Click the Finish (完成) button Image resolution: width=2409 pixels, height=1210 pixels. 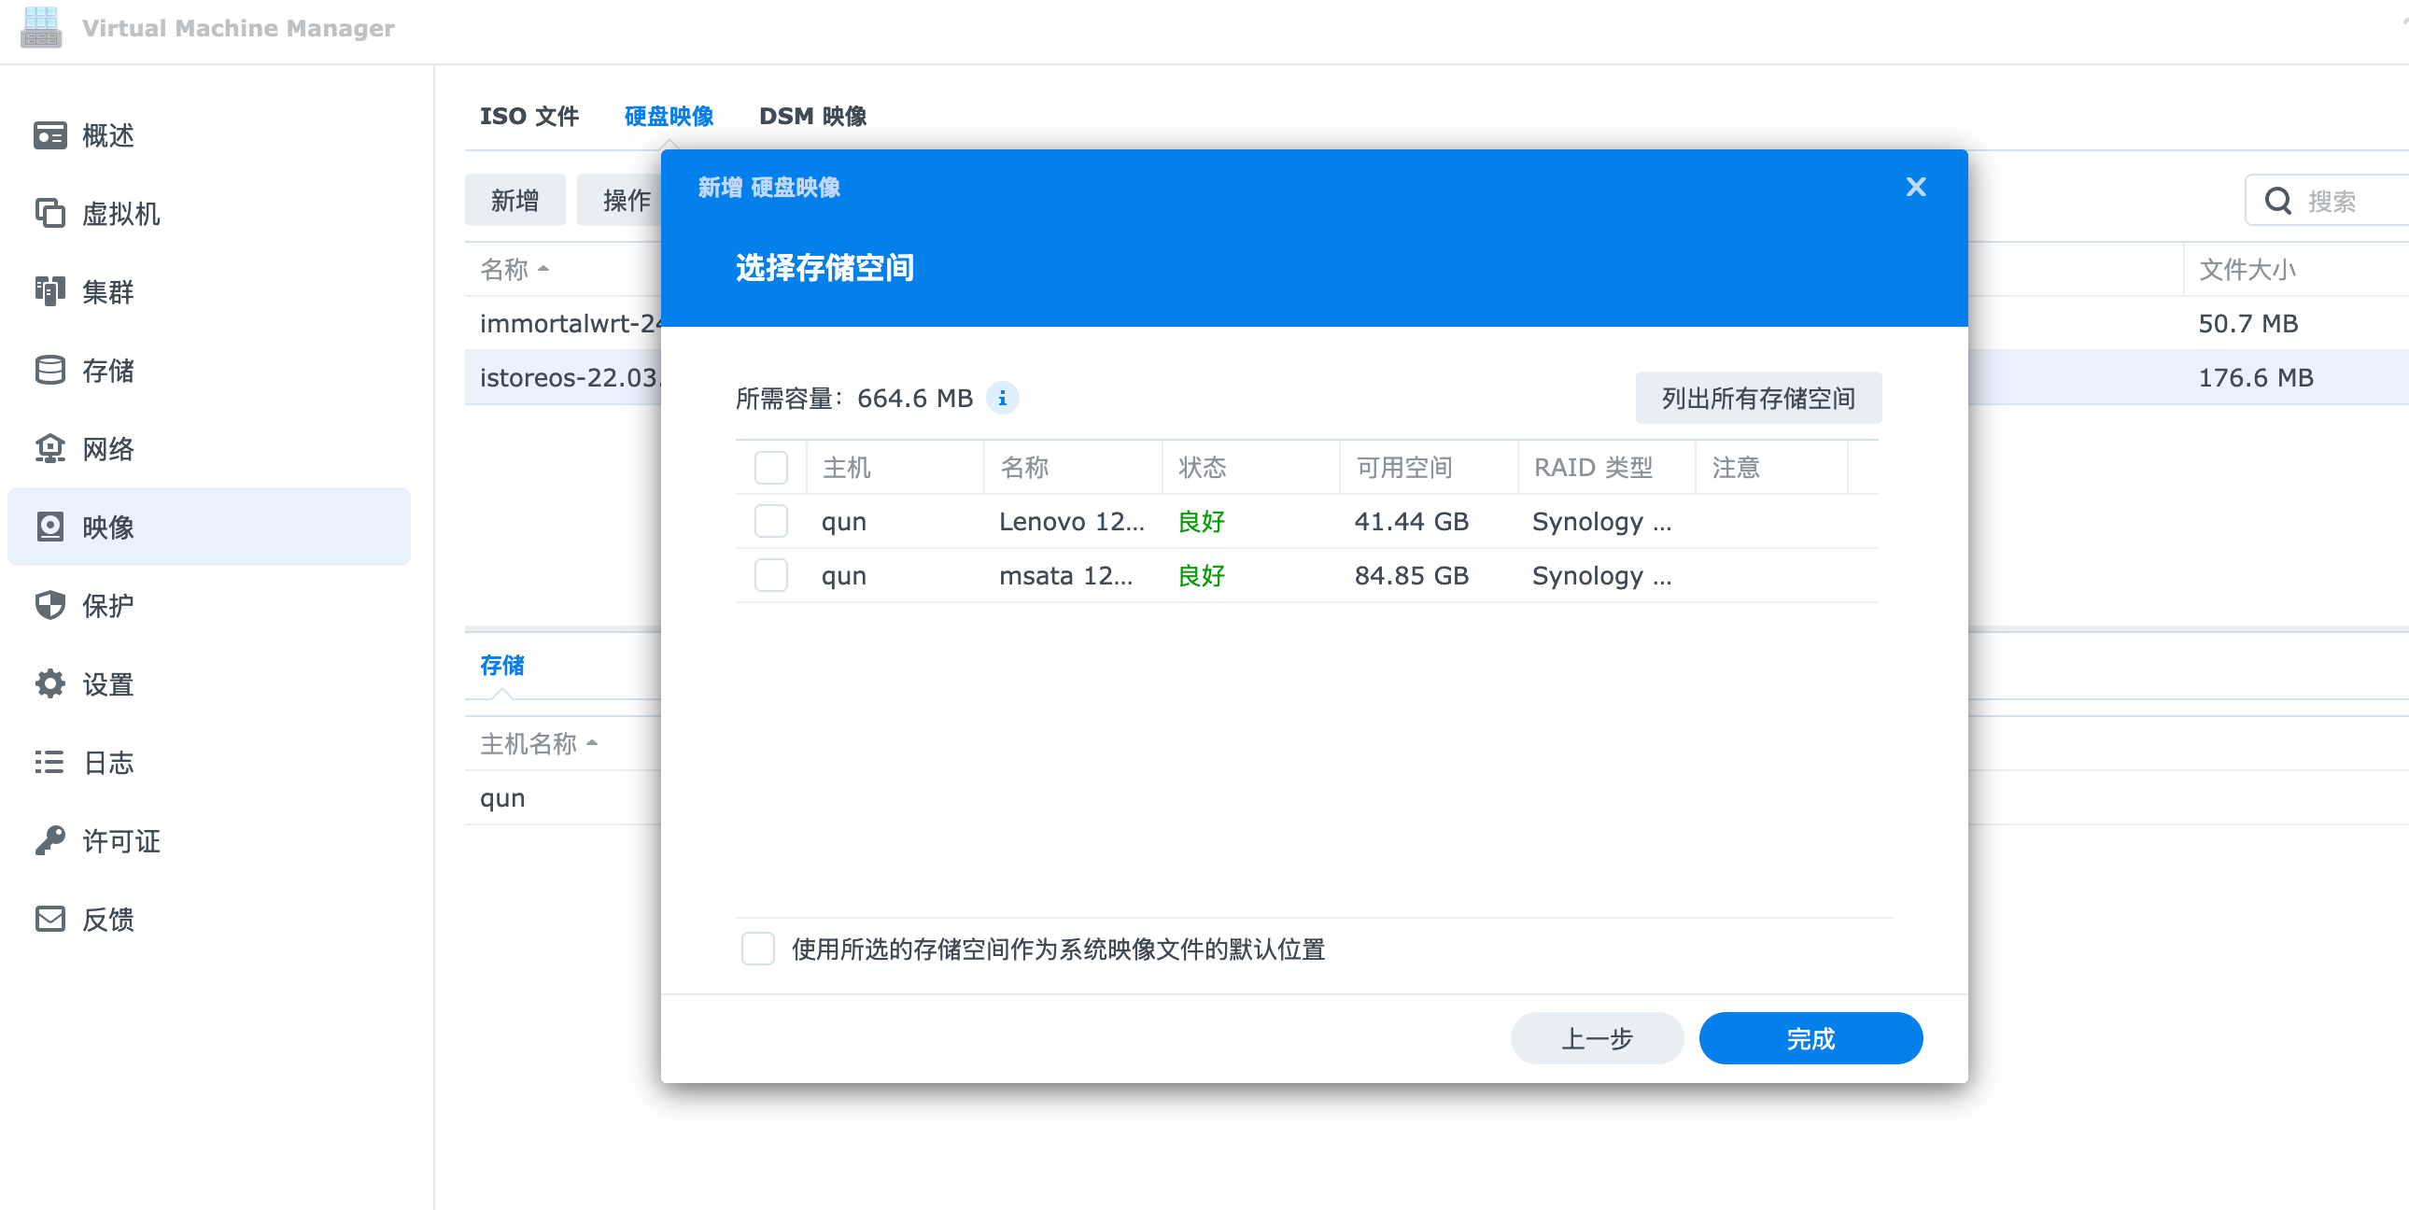(1810, 1038)
